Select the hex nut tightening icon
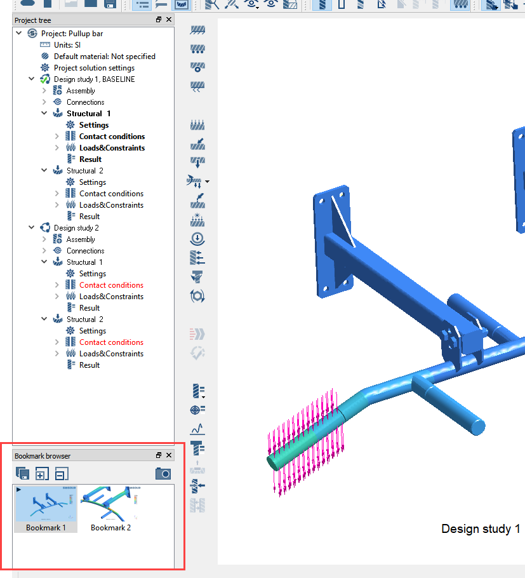The image size is (525, 578). [x=197, y=295]
